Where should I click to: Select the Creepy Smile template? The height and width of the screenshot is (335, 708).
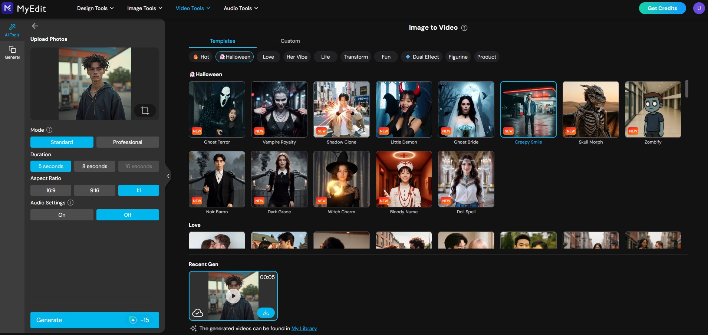tap(528, 109)
